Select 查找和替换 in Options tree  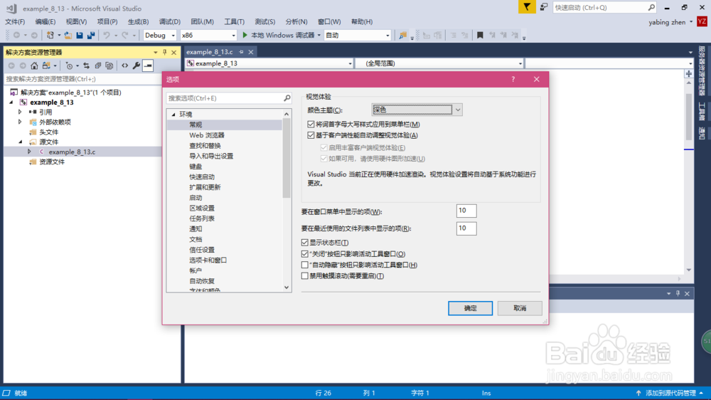pos(205,146)
